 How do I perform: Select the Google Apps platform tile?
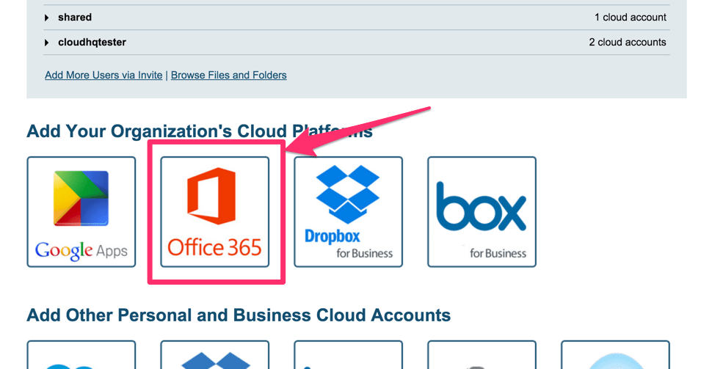[x=81, y=212]
